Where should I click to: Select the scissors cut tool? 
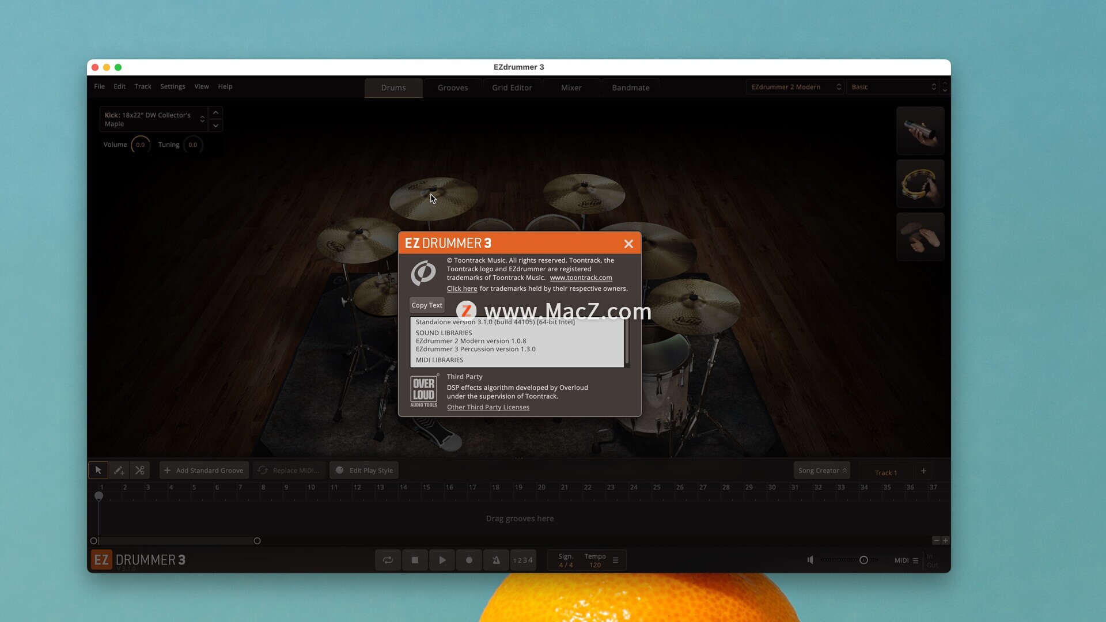pos(140,471)
